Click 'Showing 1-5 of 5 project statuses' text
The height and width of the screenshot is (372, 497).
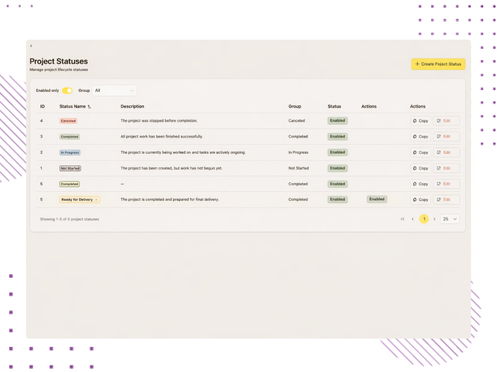pos(70,219)
